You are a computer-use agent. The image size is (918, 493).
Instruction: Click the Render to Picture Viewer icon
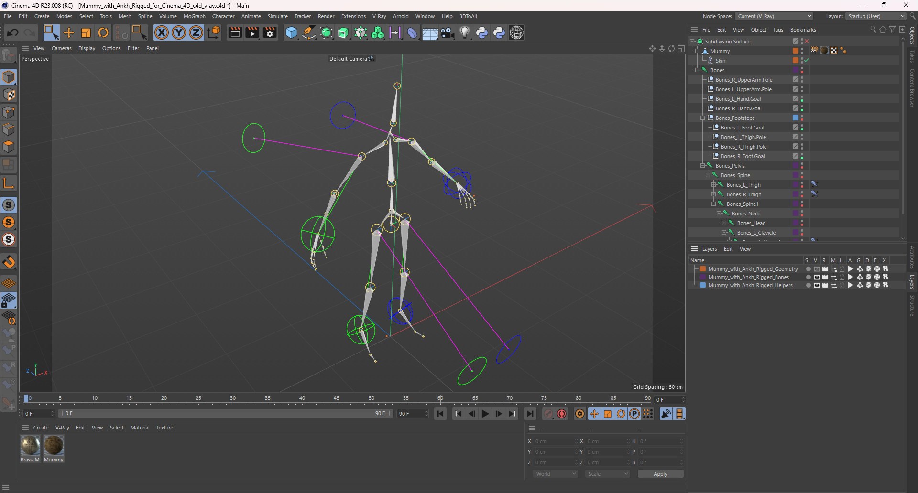click(x=252, y=32)
